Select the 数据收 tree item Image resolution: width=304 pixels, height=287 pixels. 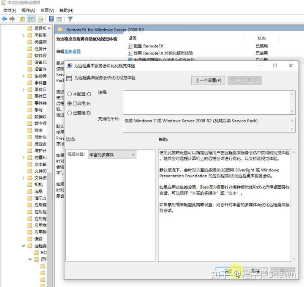coord(41,116)
